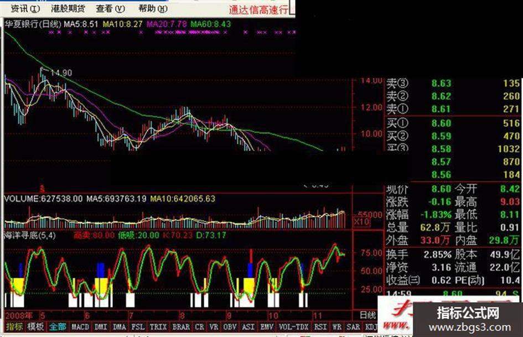Screen dimensions: 523x337
Task: Click the 日线 period label on time axis
Action: coord(367,315)
